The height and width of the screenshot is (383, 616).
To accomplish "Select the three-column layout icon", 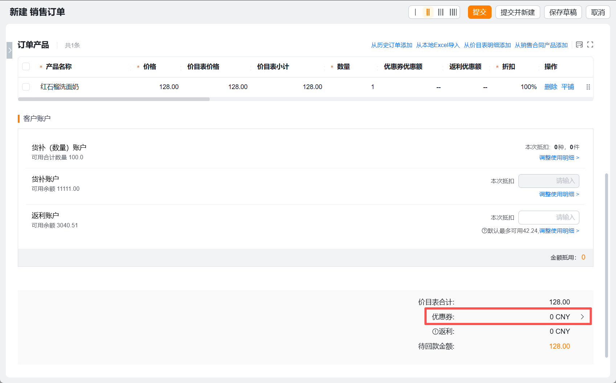I will point(441,12).
